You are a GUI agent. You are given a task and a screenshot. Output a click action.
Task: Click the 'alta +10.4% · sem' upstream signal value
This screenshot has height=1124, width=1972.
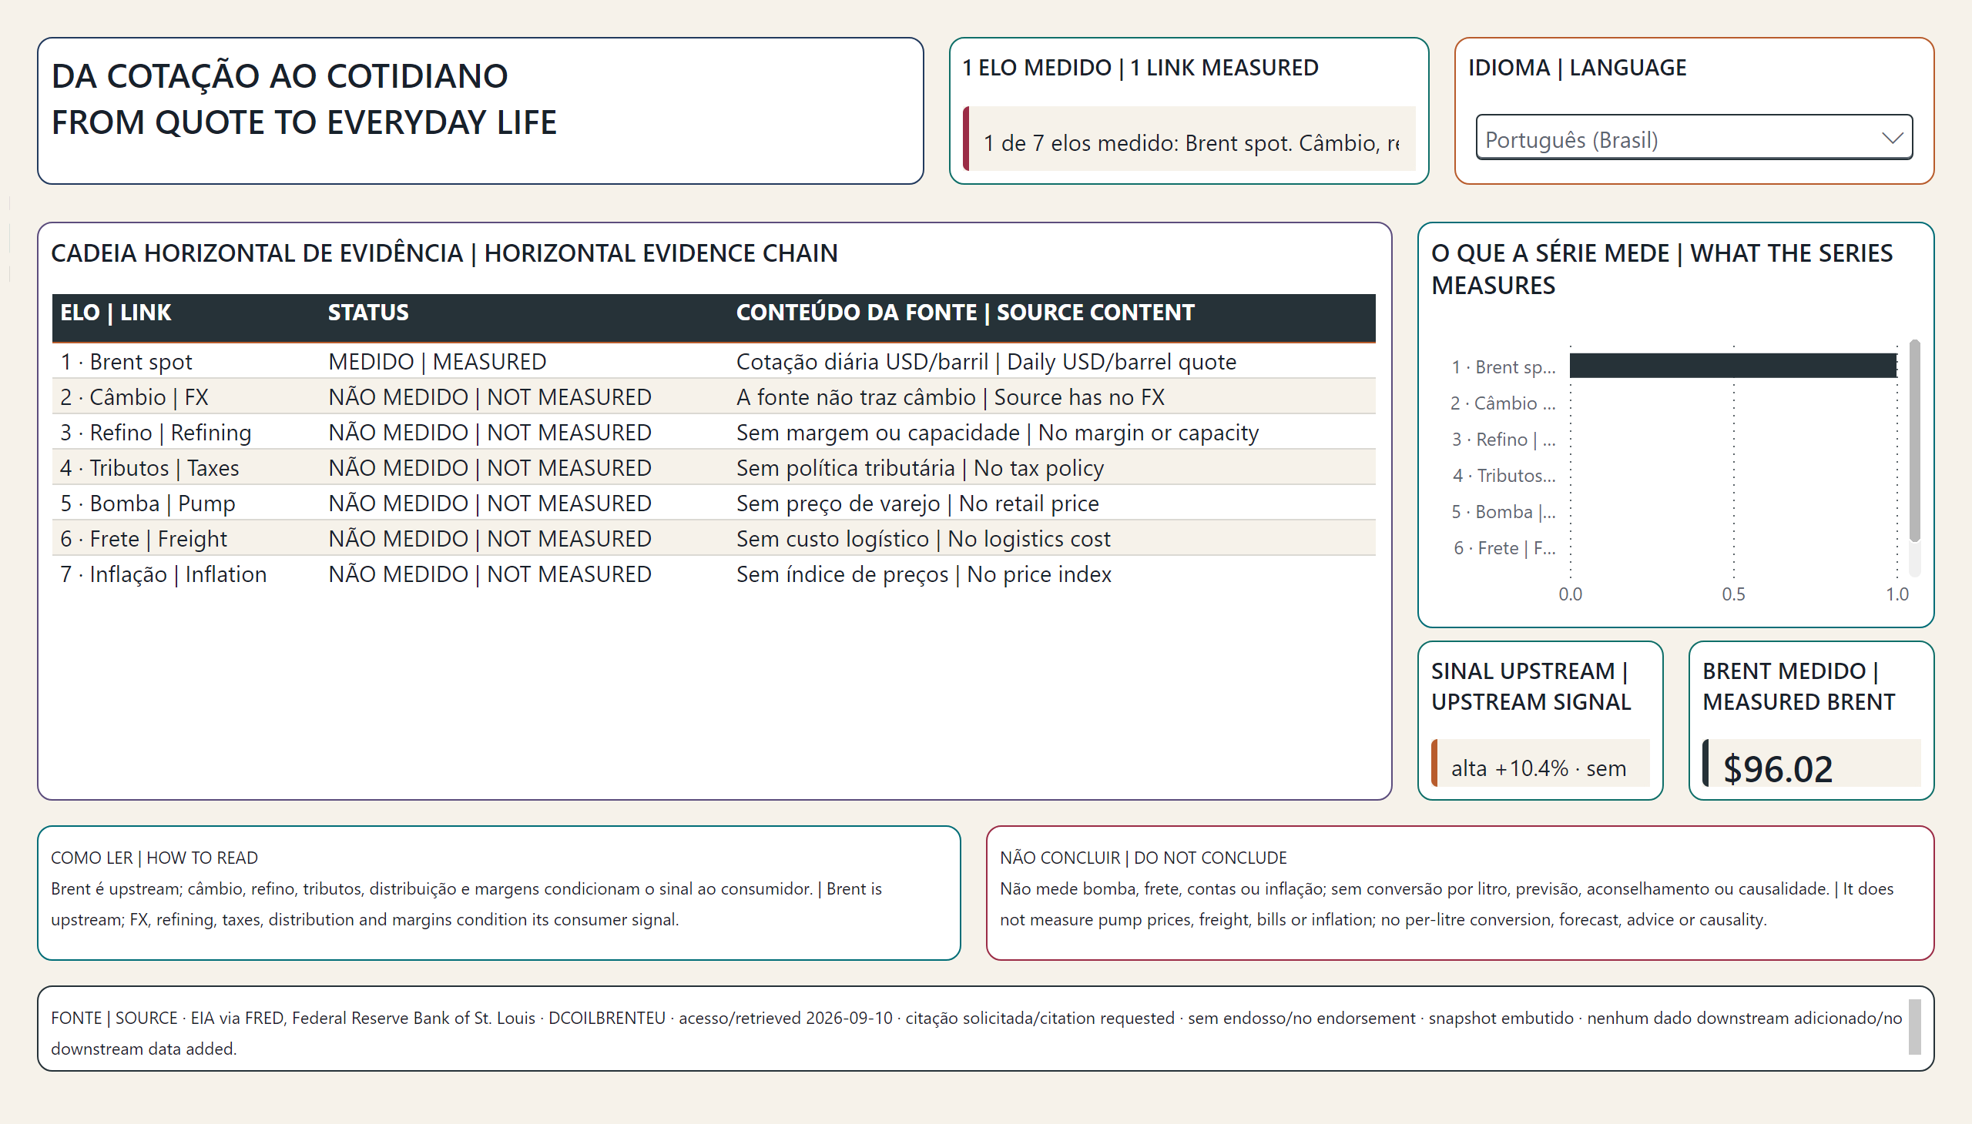(1538, 768)
